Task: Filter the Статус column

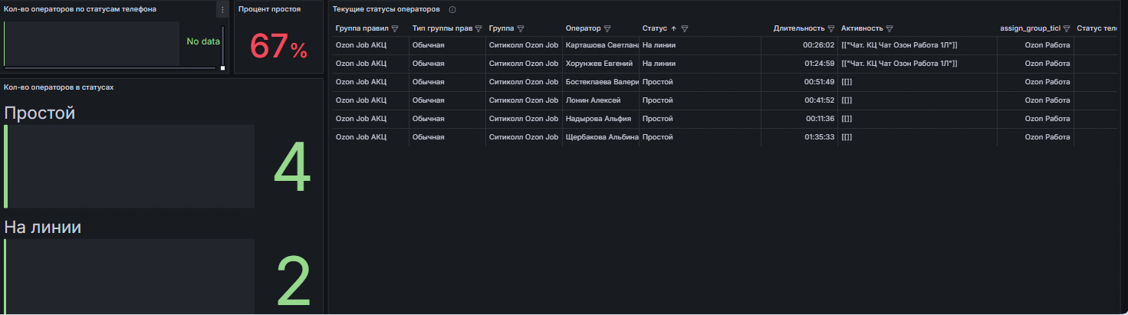Action: click(685, 28)
